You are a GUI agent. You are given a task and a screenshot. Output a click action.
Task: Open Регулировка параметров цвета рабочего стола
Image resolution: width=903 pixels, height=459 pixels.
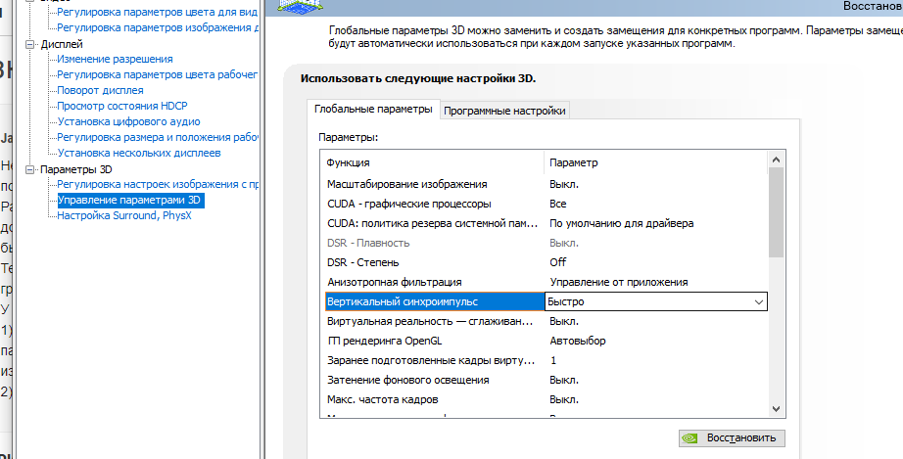158,74
